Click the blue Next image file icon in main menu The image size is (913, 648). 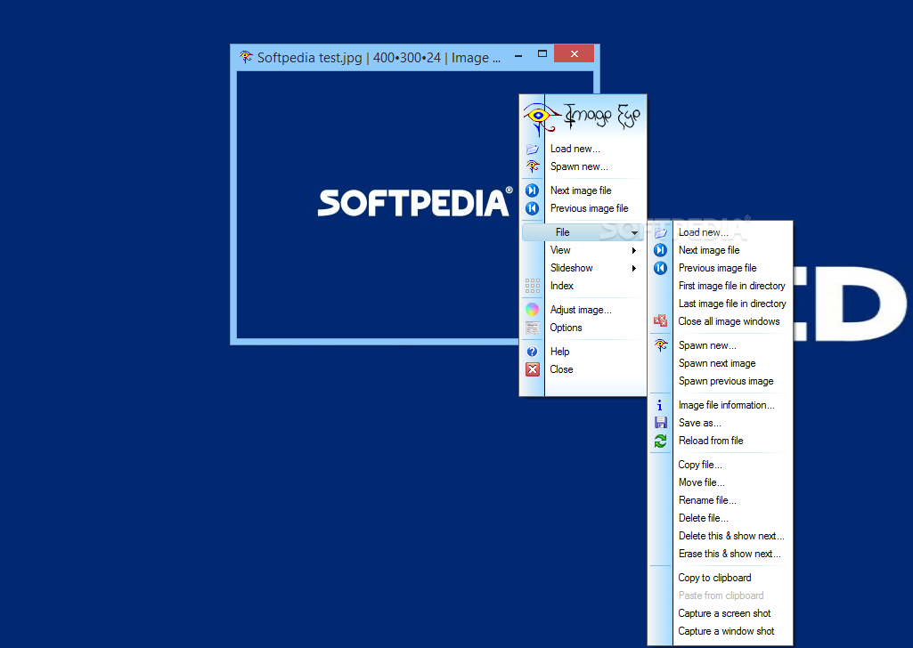click(x=532, y=190)
